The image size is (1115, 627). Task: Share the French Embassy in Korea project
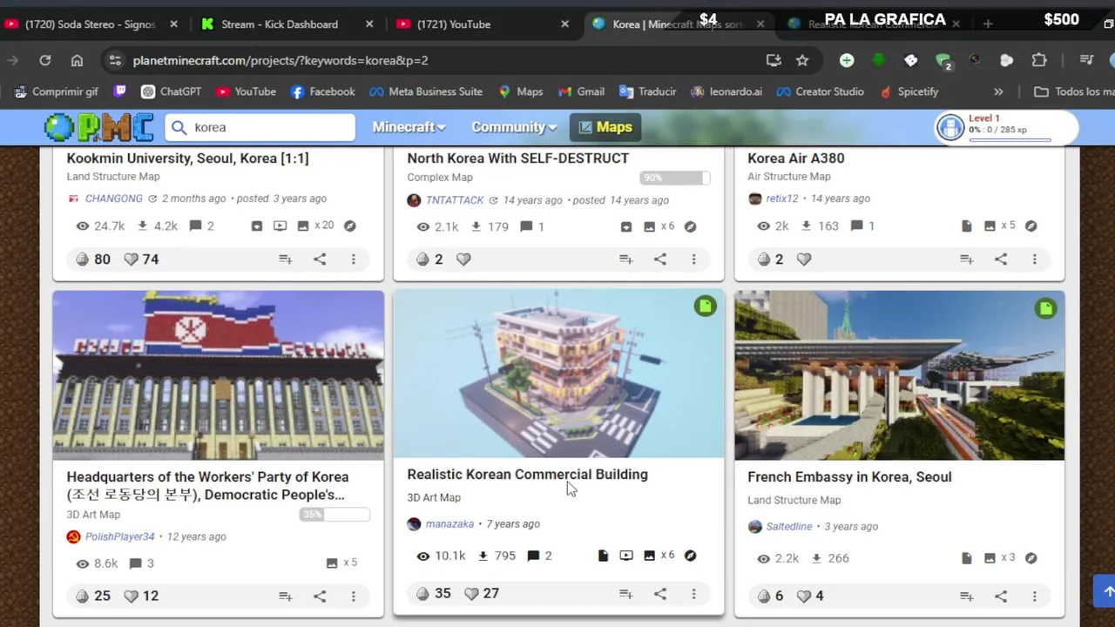click(1001, 597)
